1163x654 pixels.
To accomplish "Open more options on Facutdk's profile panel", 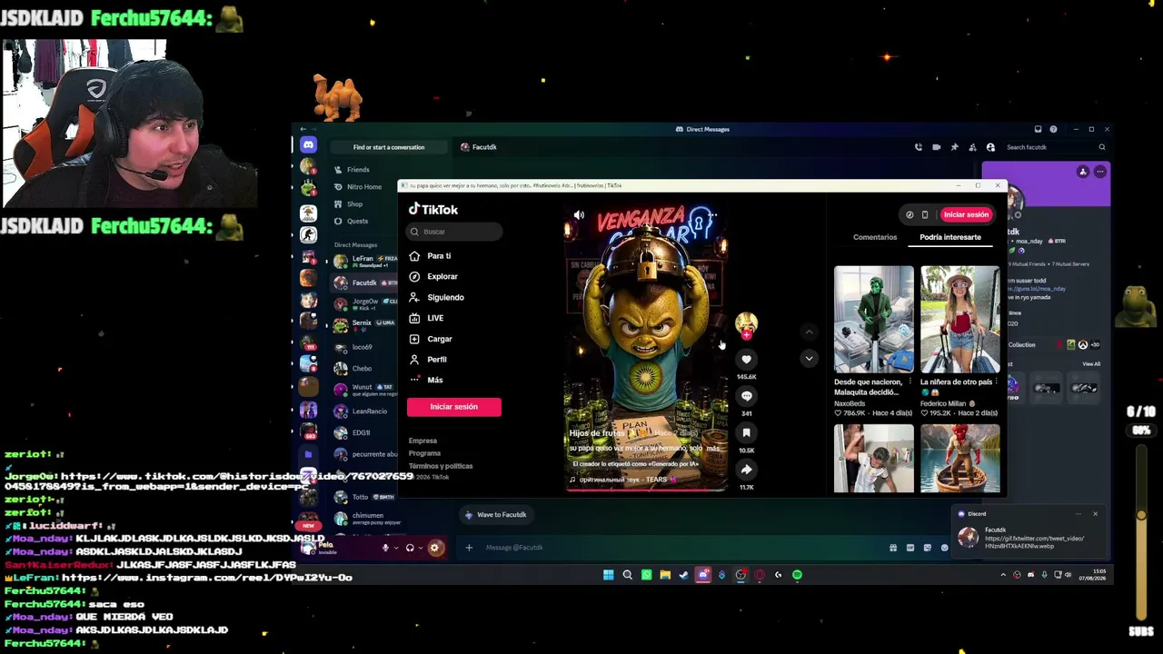I will tap(1100, 172).
